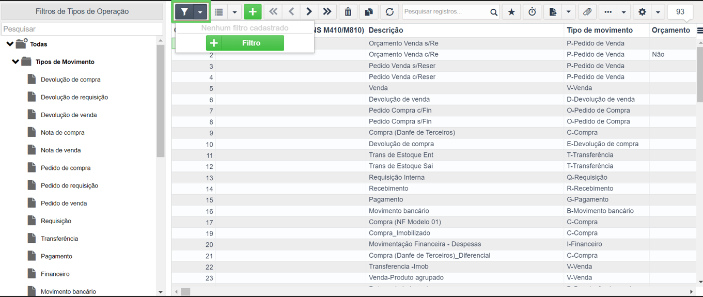
Task: Click the green Filtro button
Action: tap(245, 43)
